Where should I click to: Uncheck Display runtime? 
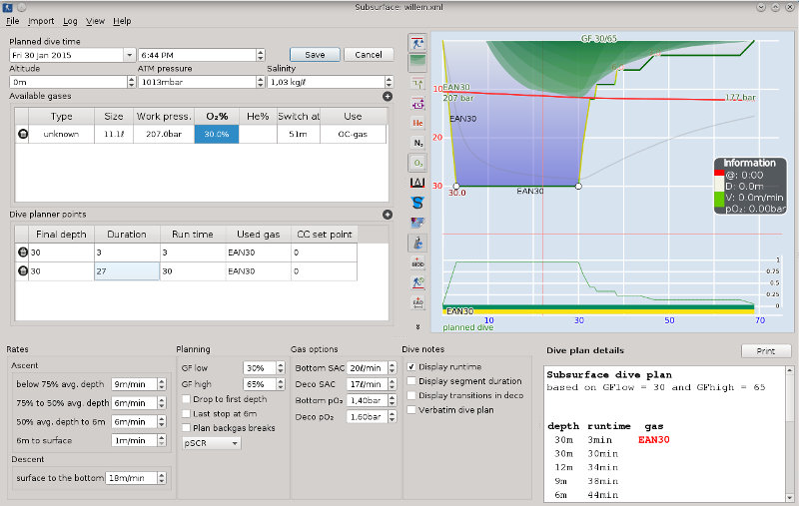pyautogui.click(x=411, y=366)
